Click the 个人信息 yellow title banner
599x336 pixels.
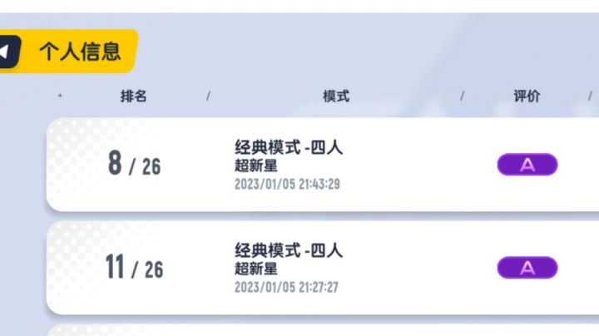79,52
